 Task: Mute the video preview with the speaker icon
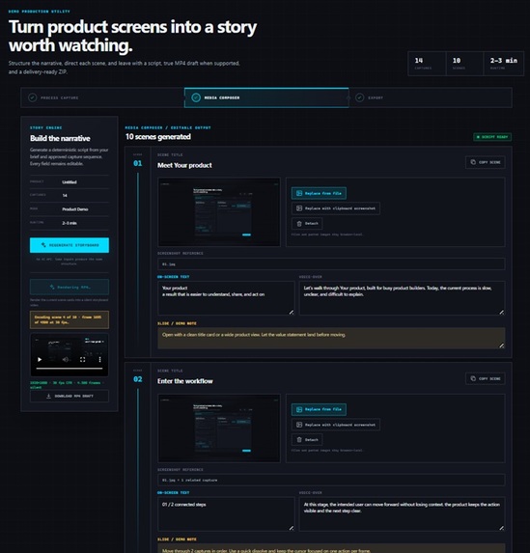[x=66, y=359]
